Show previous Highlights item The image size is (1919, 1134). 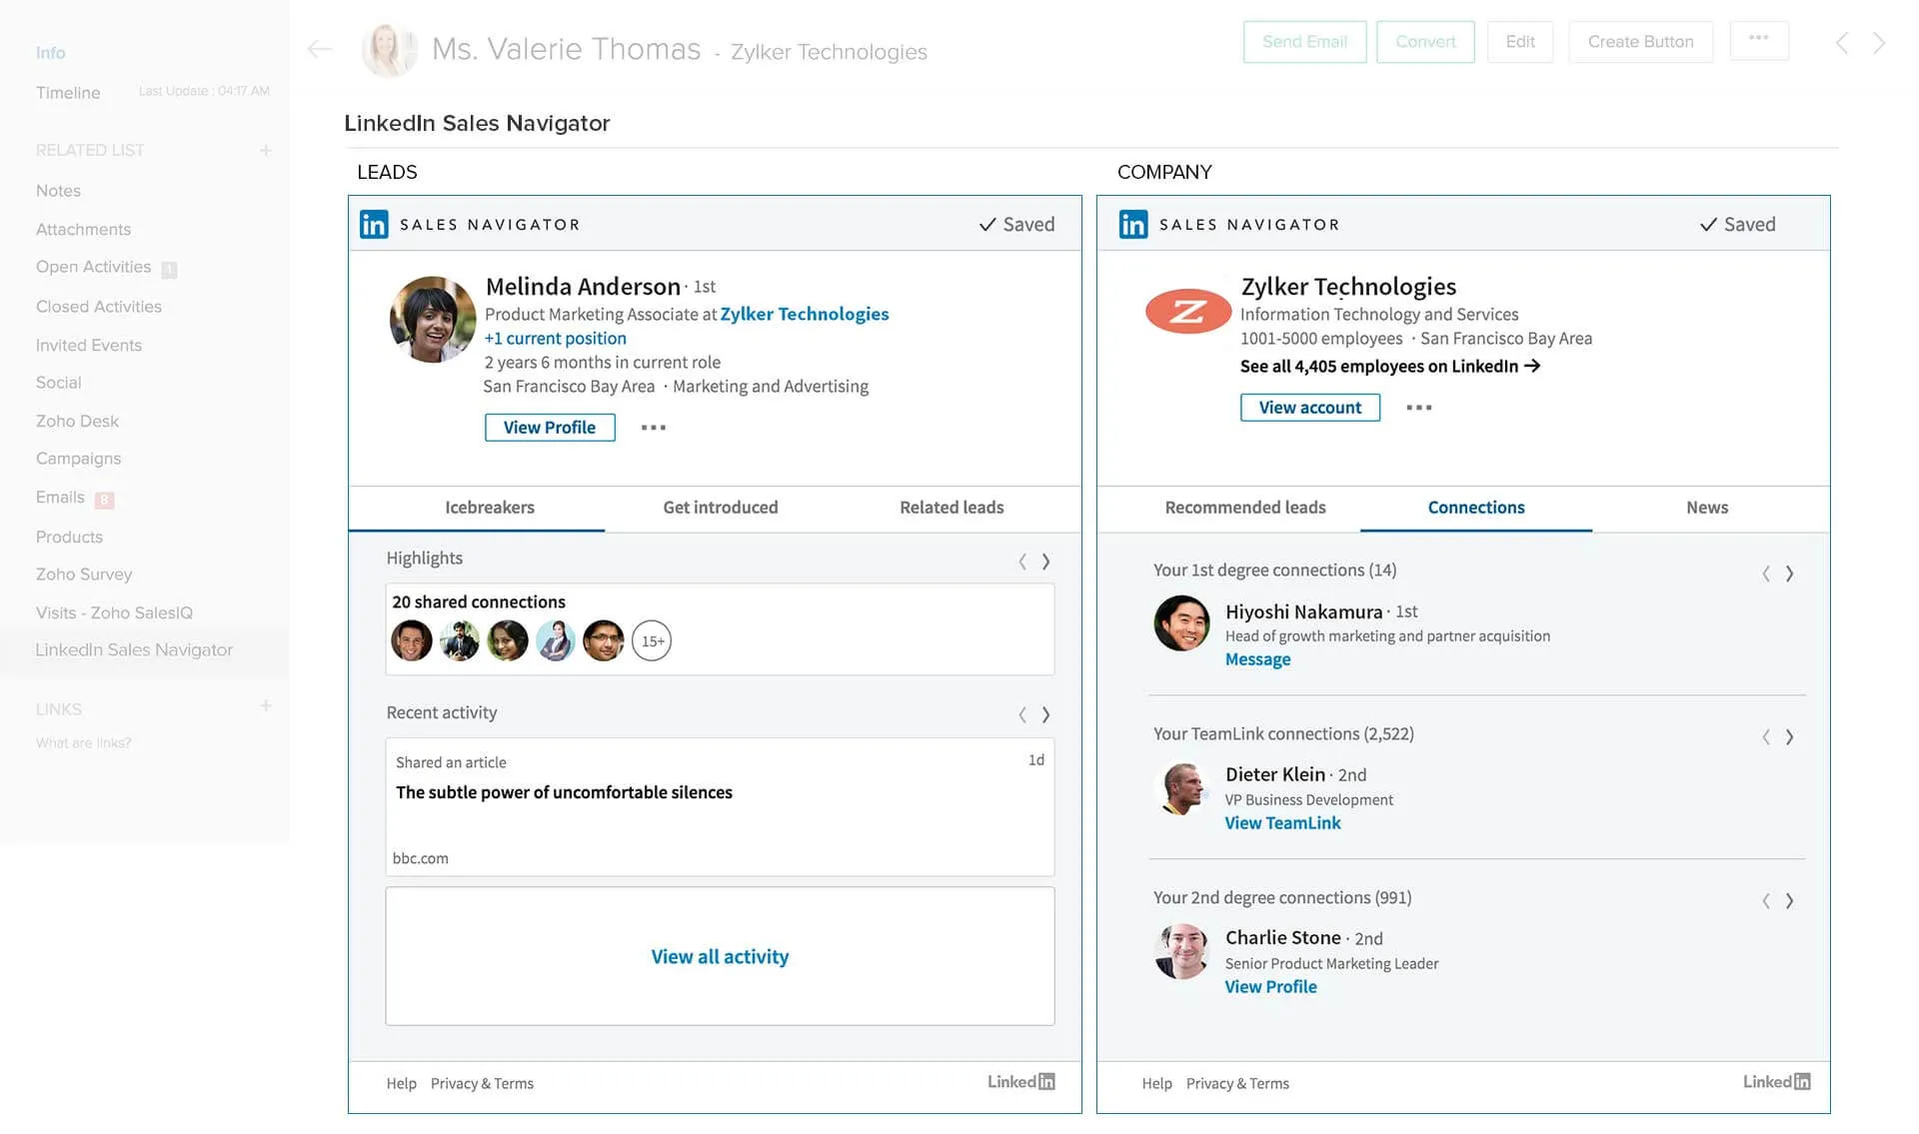click(x=1022, y=562)
